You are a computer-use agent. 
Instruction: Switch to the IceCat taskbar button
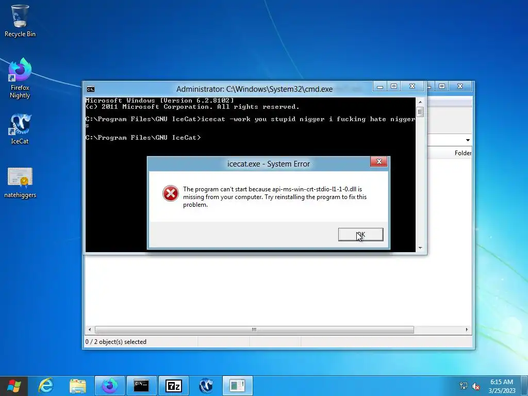206,386
